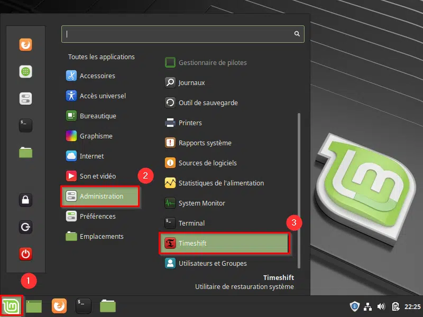Open Rapports système
This screenshot has height=317, width=423.
pyautogui.click(x=225, y=143)
